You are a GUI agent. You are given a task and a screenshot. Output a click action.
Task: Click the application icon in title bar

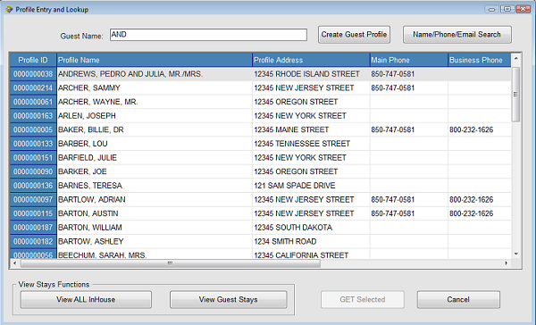click(9, 9)
